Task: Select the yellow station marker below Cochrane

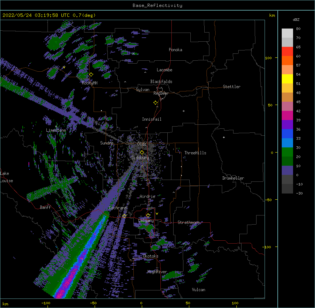Action: [124, 216]
